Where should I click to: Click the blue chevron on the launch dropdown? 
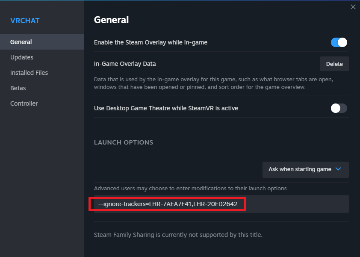[x=338, y=169]
